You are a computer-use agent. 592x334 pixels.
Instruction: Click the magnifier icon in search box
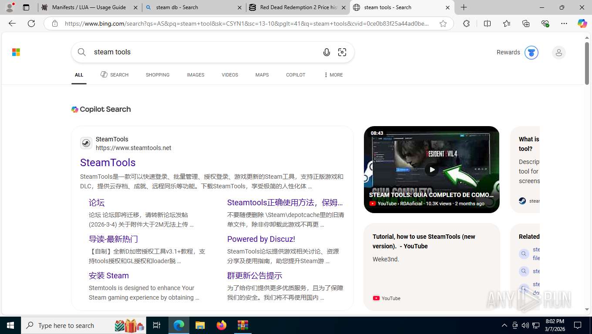pos(82,52)
